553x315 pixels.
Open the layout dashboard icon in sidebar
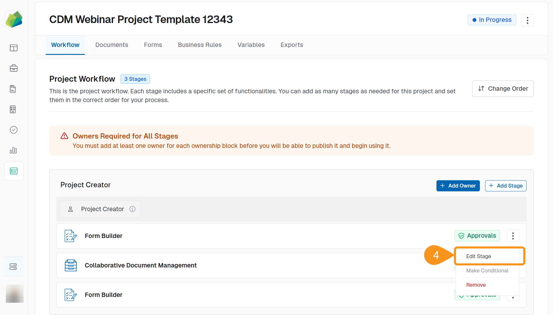coord(14,48)
